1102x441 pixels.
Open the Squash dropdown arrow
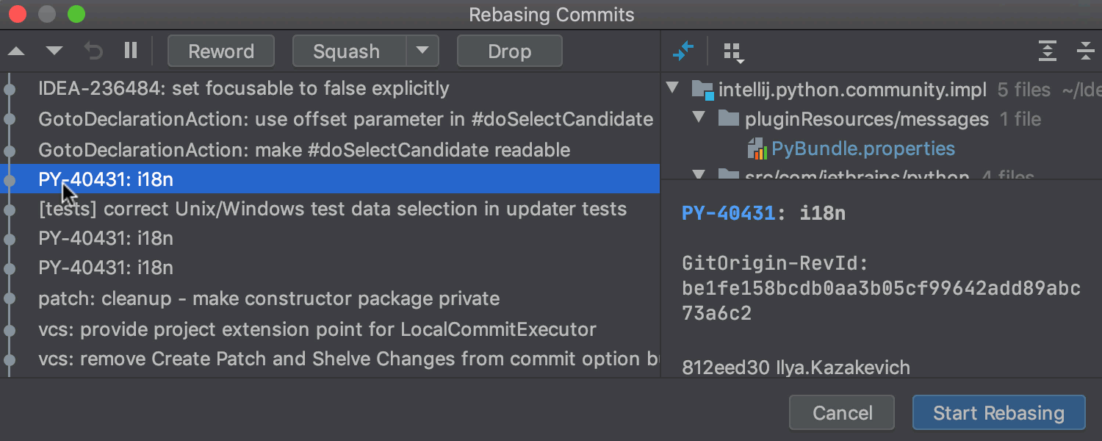click(x=422, y=51)
